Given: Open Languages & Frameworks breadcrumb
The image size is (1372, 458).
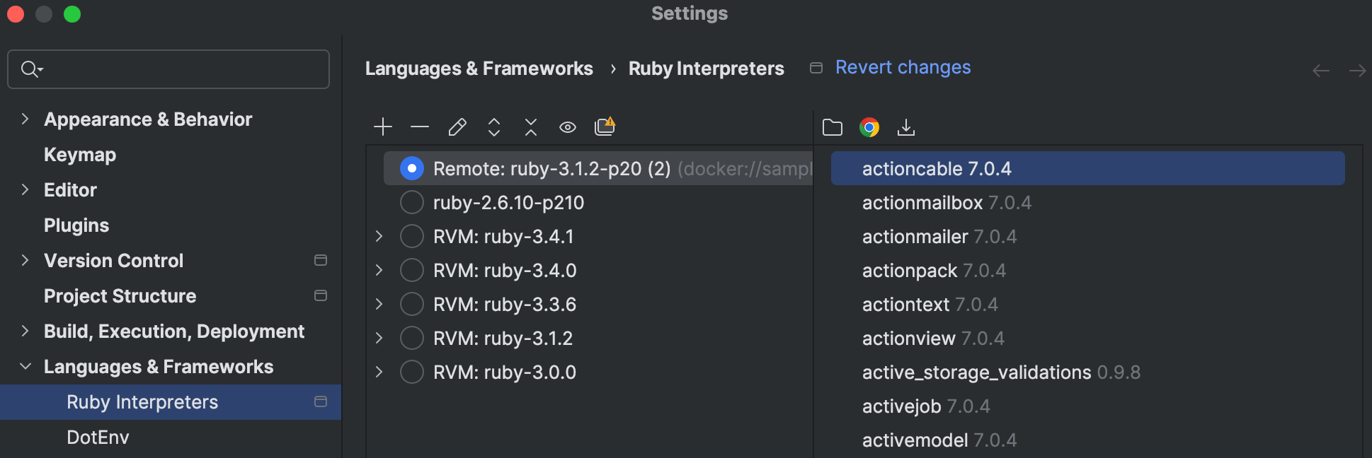Looking at the screenshot, I should 479,68.
